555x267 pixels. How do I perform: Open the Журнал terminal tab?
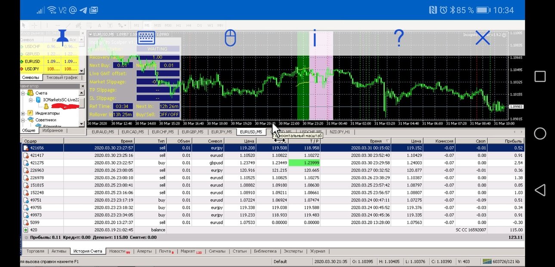[318, 251]
